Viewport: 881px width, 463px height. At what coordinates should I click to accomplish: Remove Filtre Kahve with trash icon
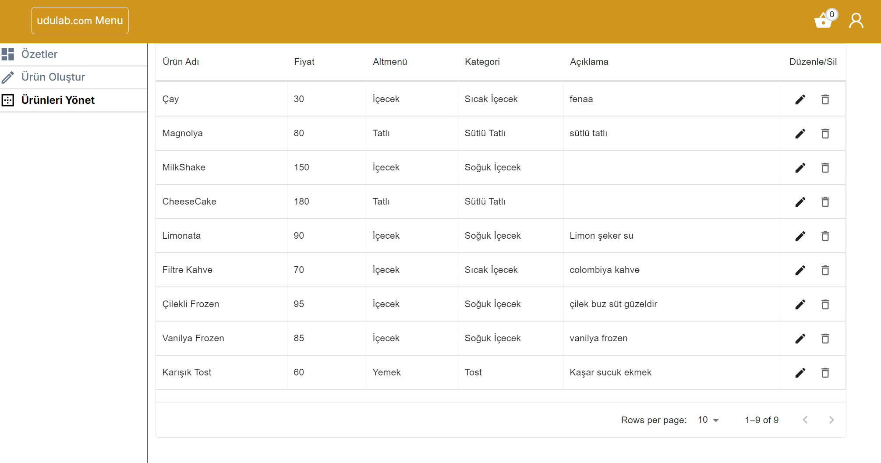click(825, 270)
